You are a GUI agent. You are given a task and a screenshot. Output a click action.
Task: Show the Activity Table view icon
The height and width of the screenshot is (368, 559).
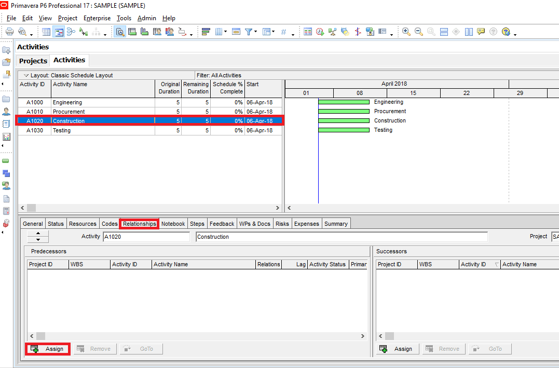point(46,32)
